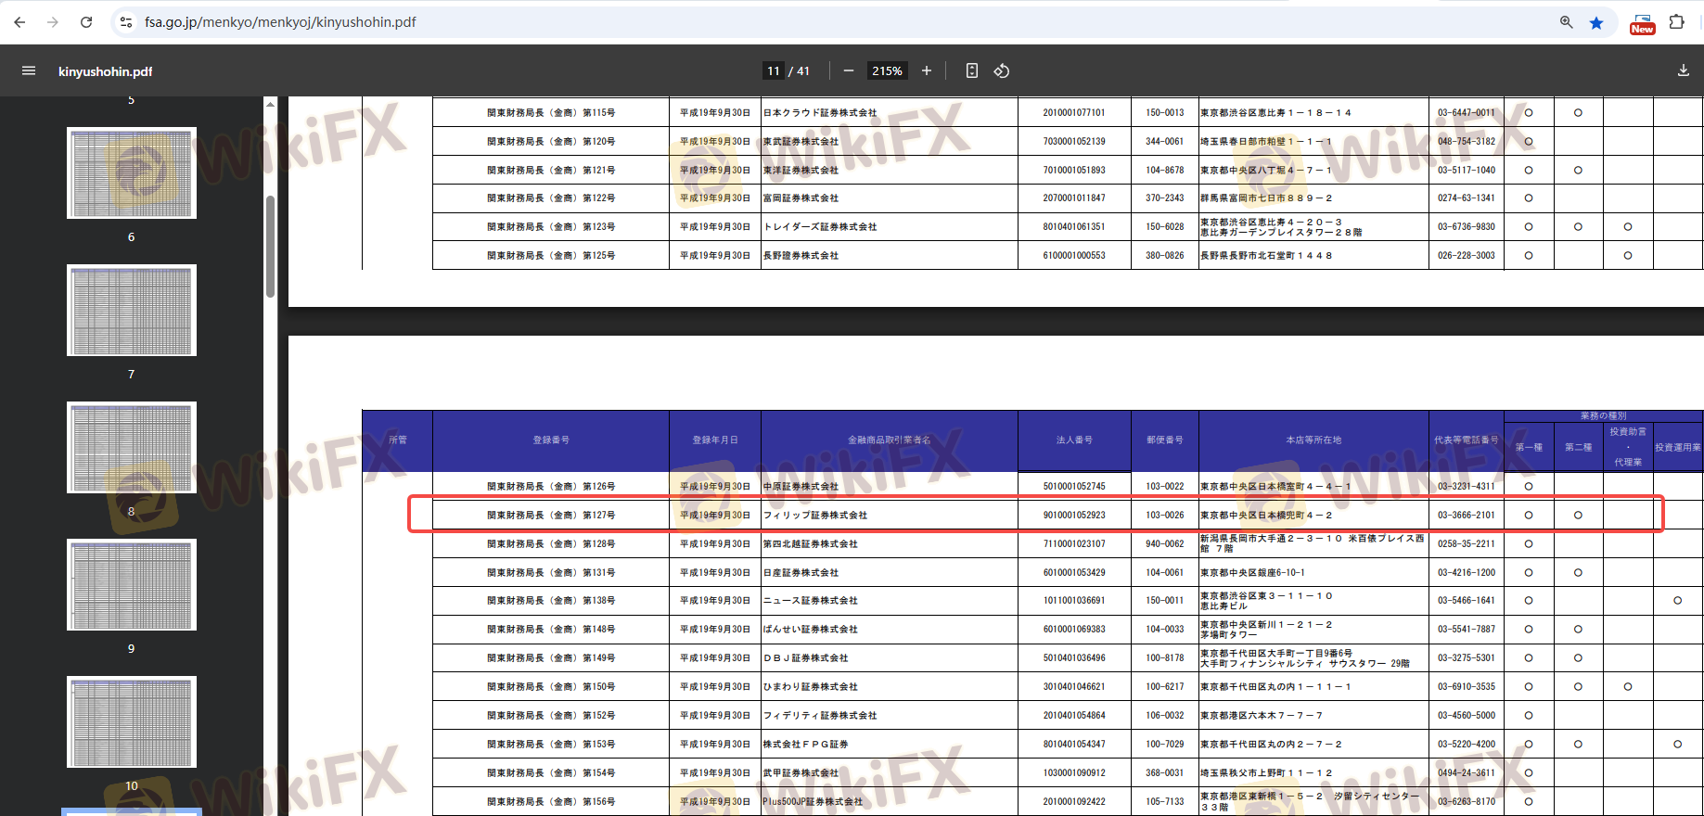
Task: Click the browser forward arrow
Action: click(x=53, y=22)
